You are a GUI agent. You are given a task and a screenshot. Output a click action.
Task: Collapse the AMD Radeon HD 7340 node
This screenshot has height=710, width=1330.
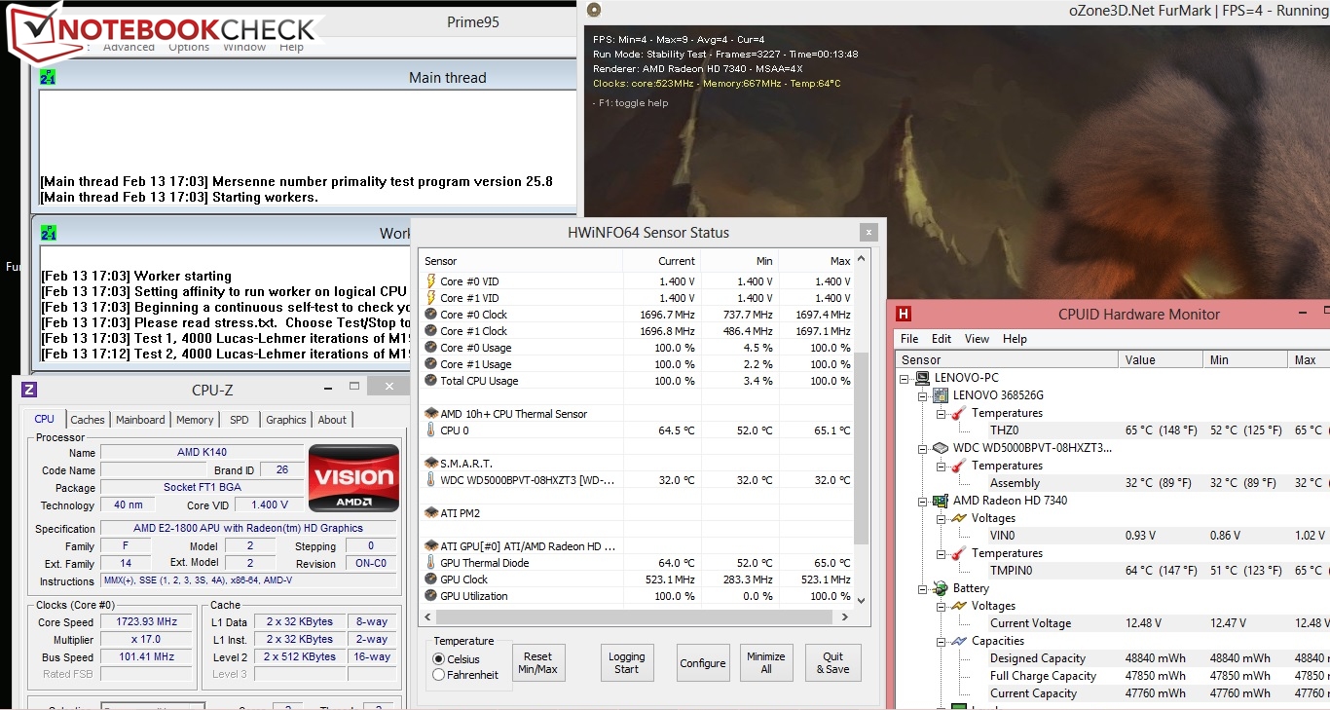923,501
